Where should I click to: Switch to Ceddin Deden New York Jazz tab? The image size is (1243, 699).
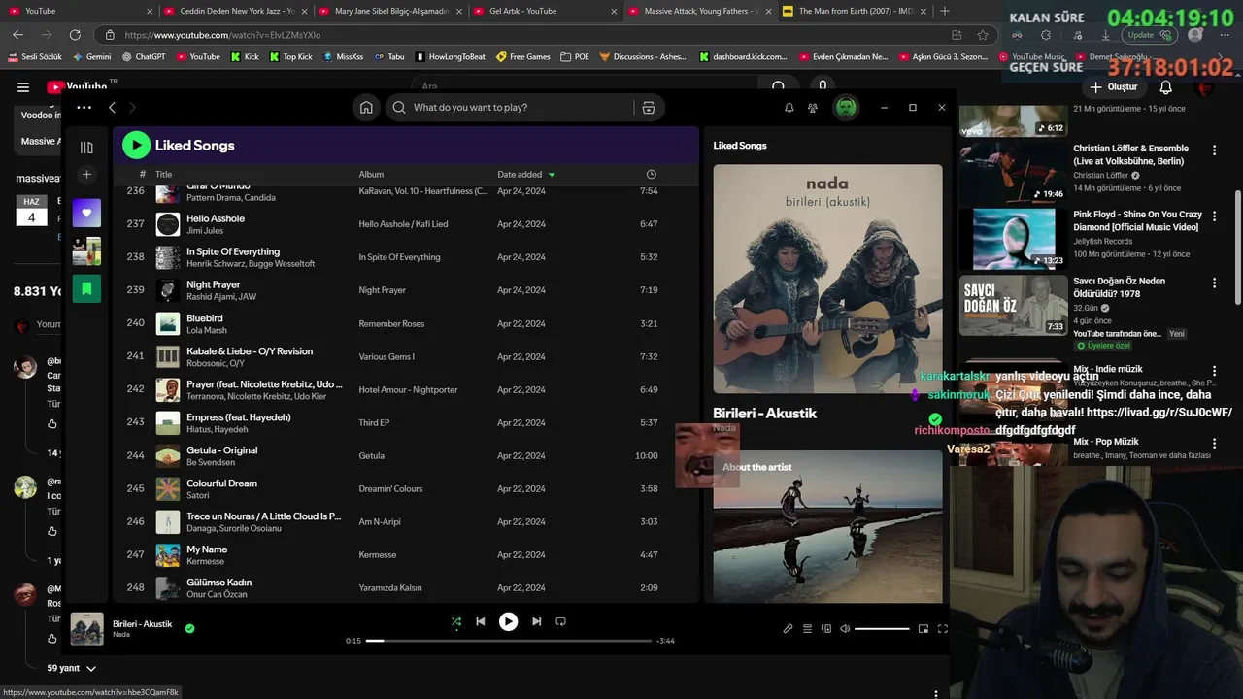(x=234, y=11)
